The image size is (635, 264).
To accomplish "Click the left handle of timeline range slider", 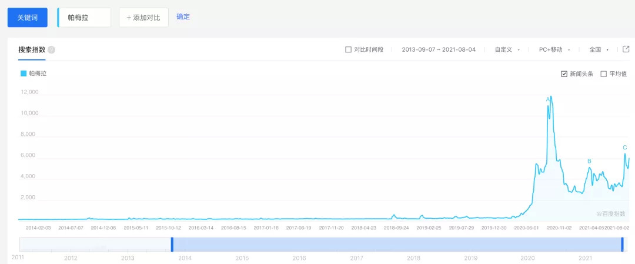I will [x=172, y=245].
